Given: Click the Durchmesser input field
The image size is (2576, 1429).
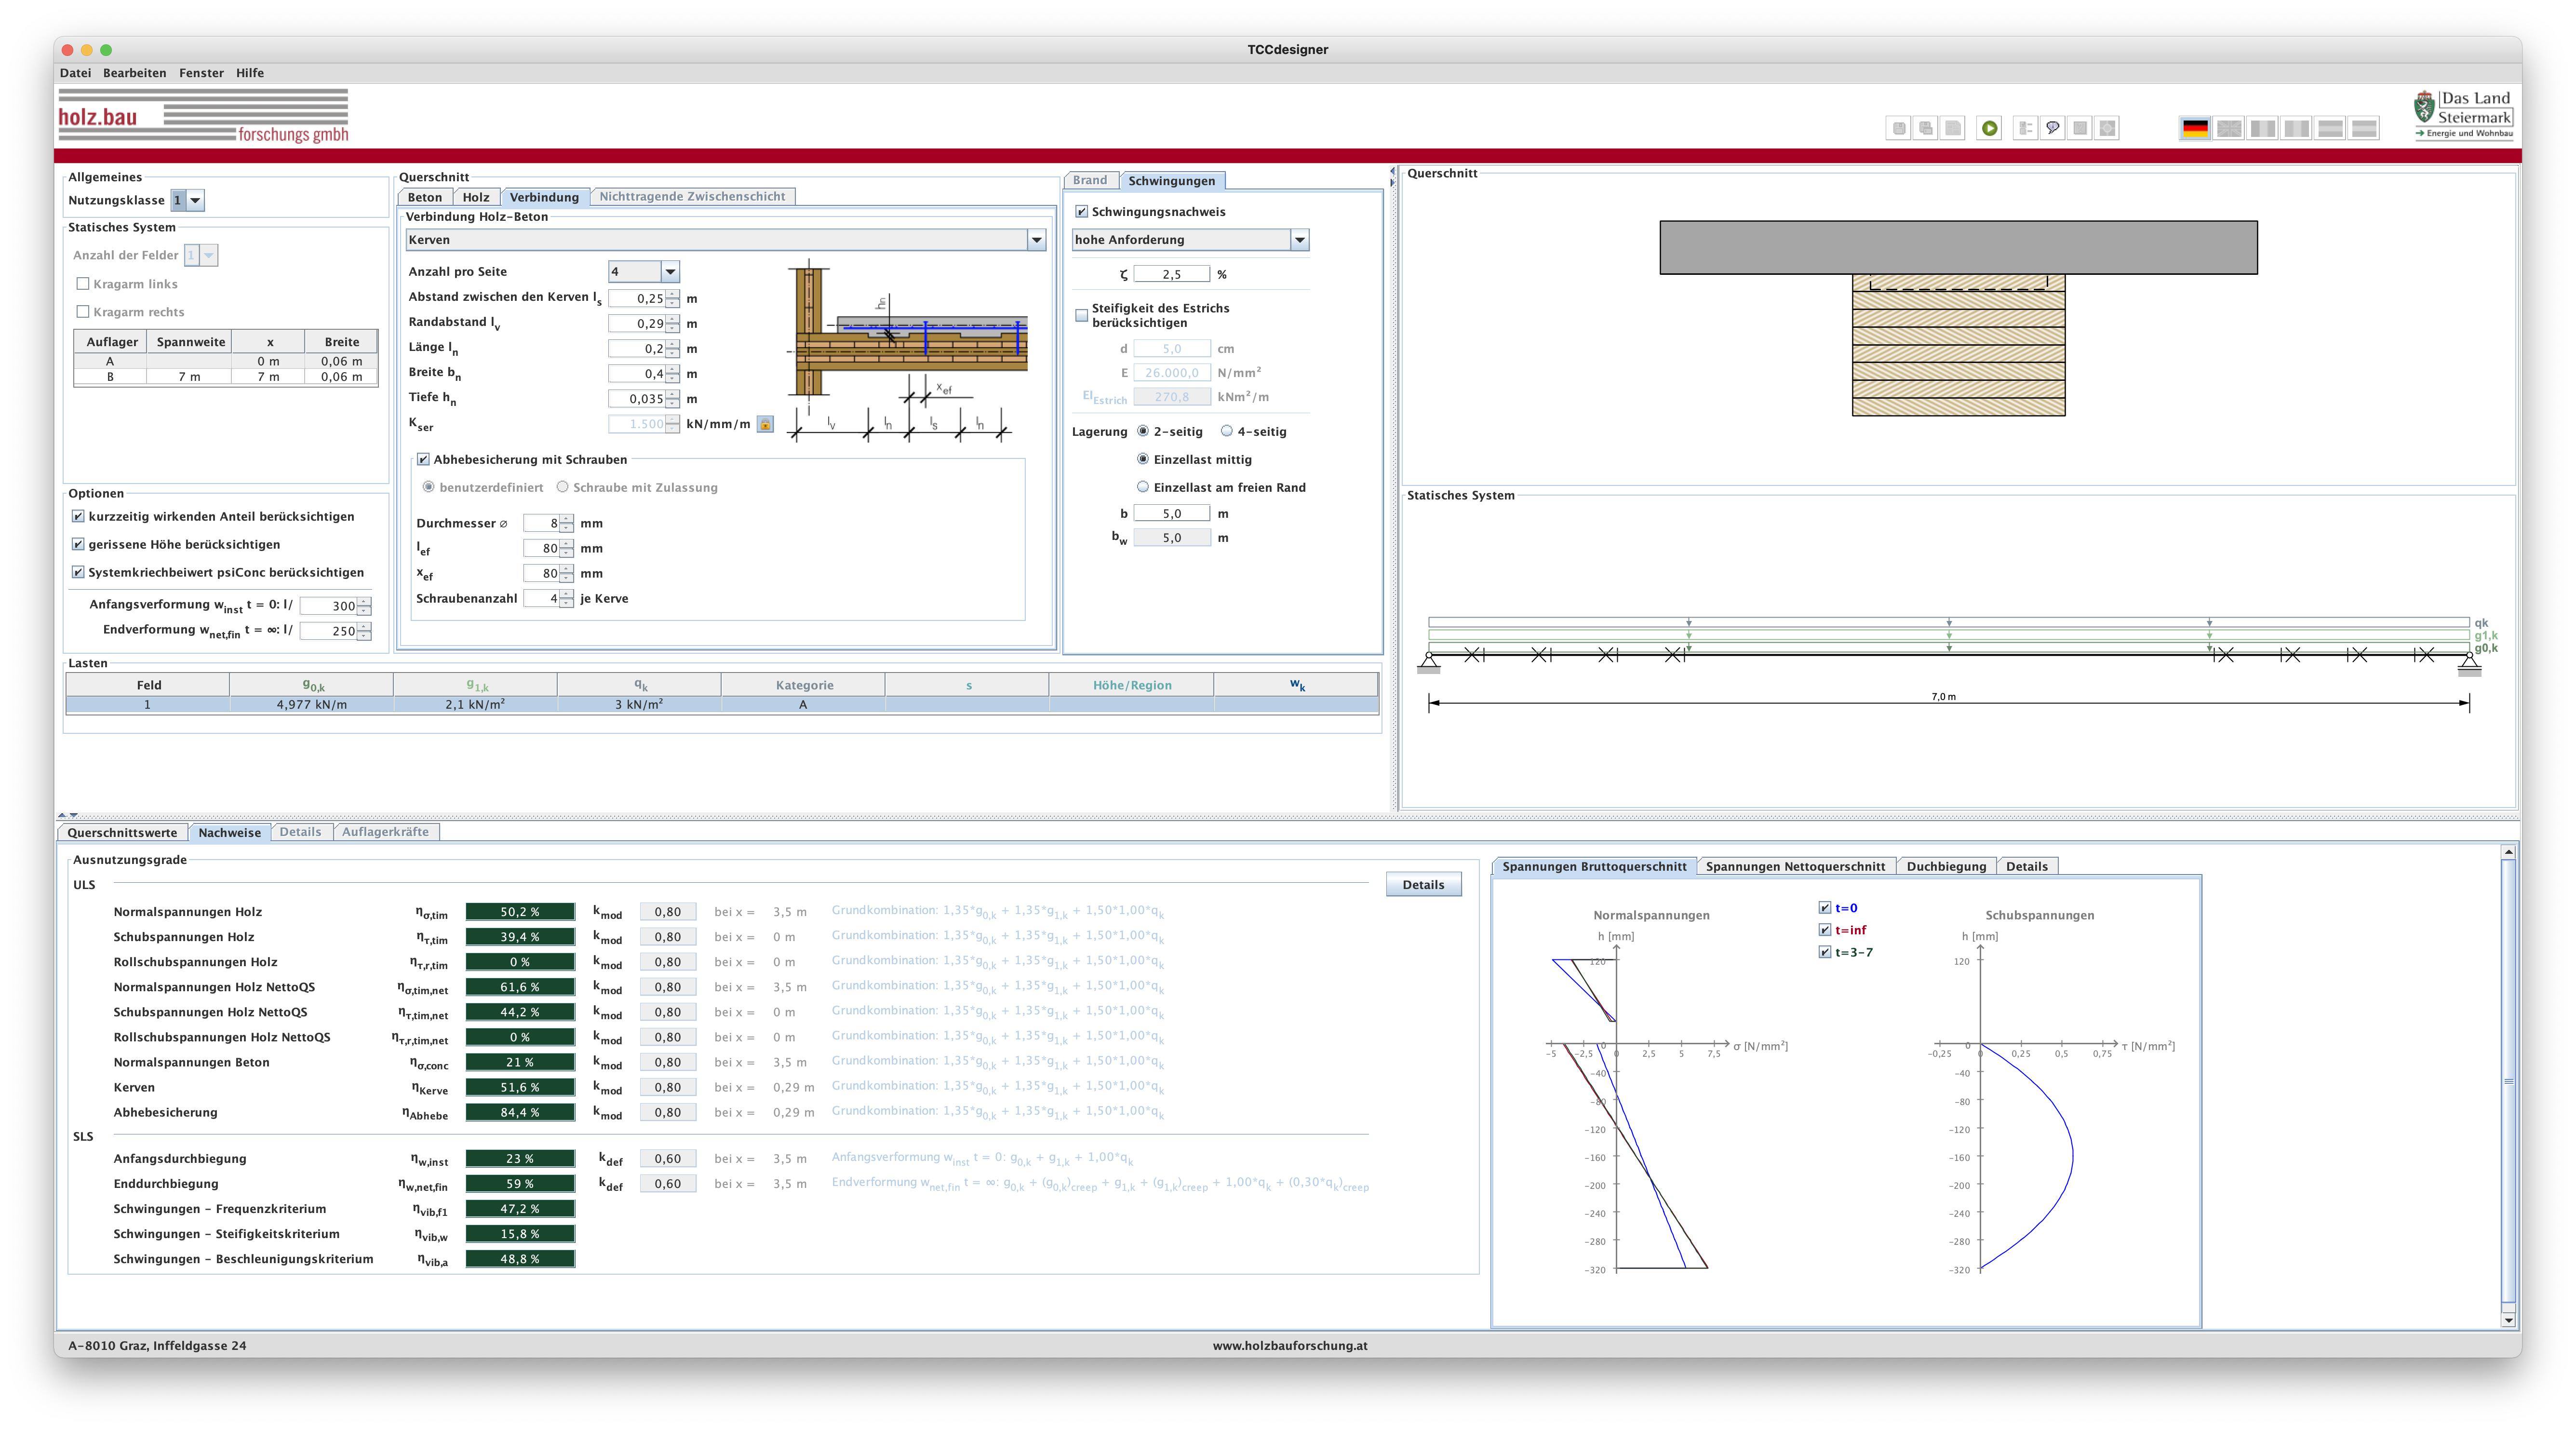Looking at the screenshot, I should [541, 524].
